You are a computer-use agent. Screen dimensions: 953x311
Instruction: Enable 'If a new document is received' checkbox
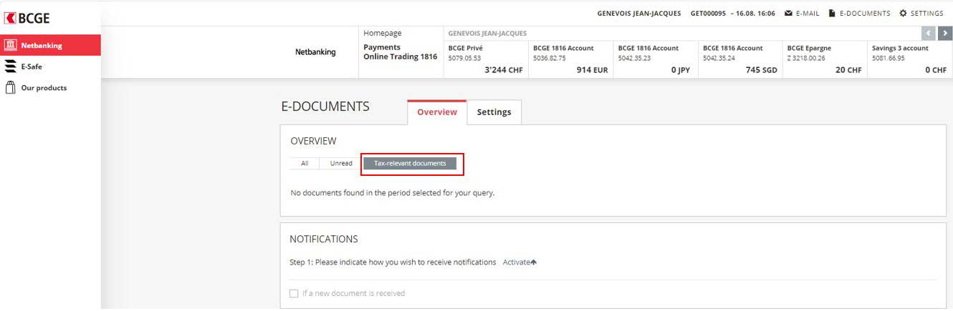pyautogui.click(x=294, y=293)
